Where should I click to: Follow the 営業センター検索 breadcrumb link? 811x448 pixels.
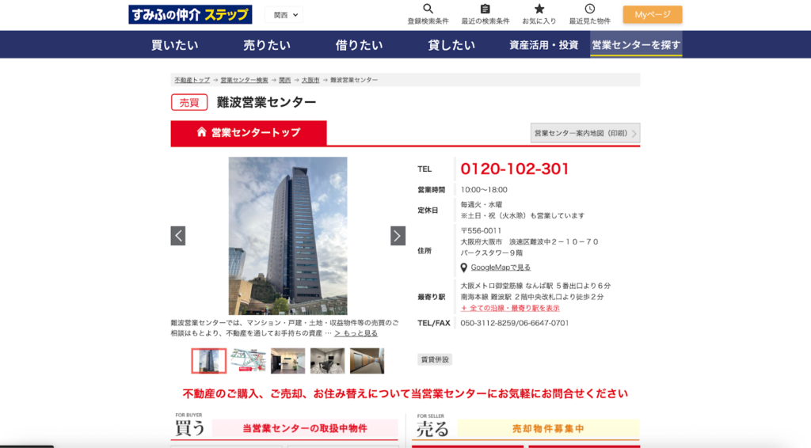[x=244, y=80]
